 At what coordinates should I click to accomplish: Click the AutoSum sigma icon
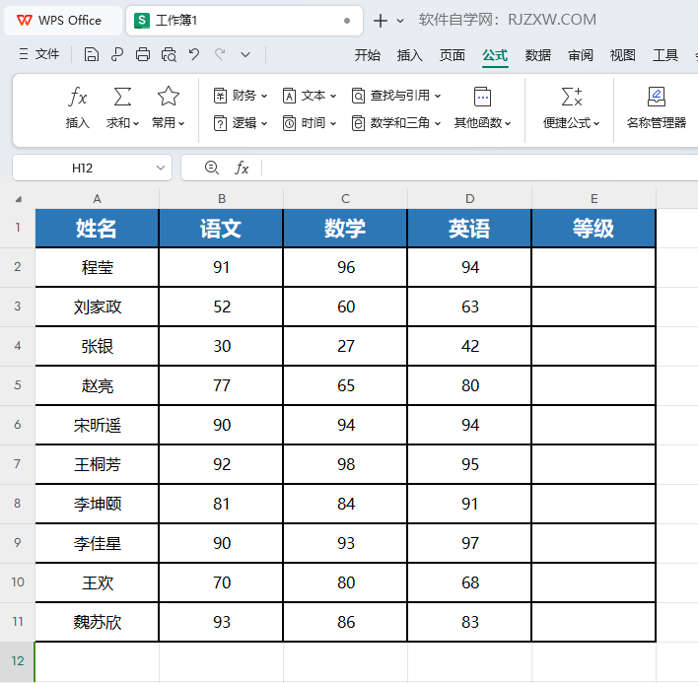coord(122,97)
